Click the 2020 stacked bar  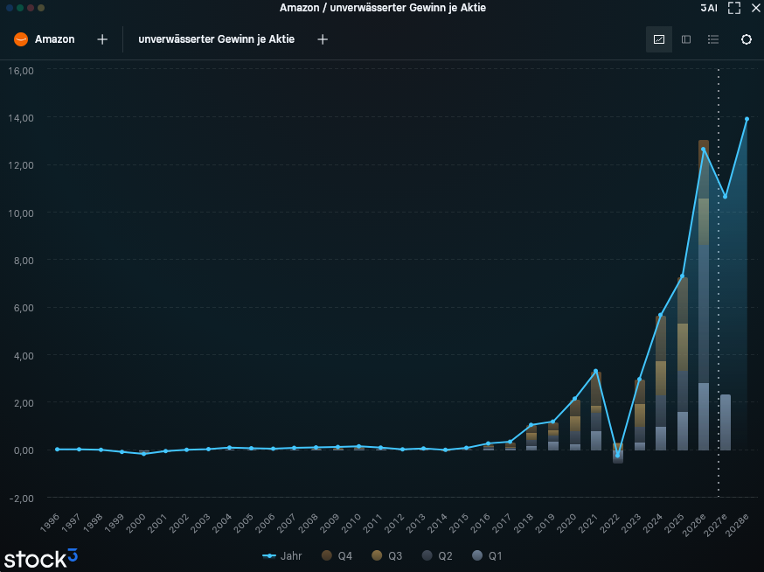575,425
